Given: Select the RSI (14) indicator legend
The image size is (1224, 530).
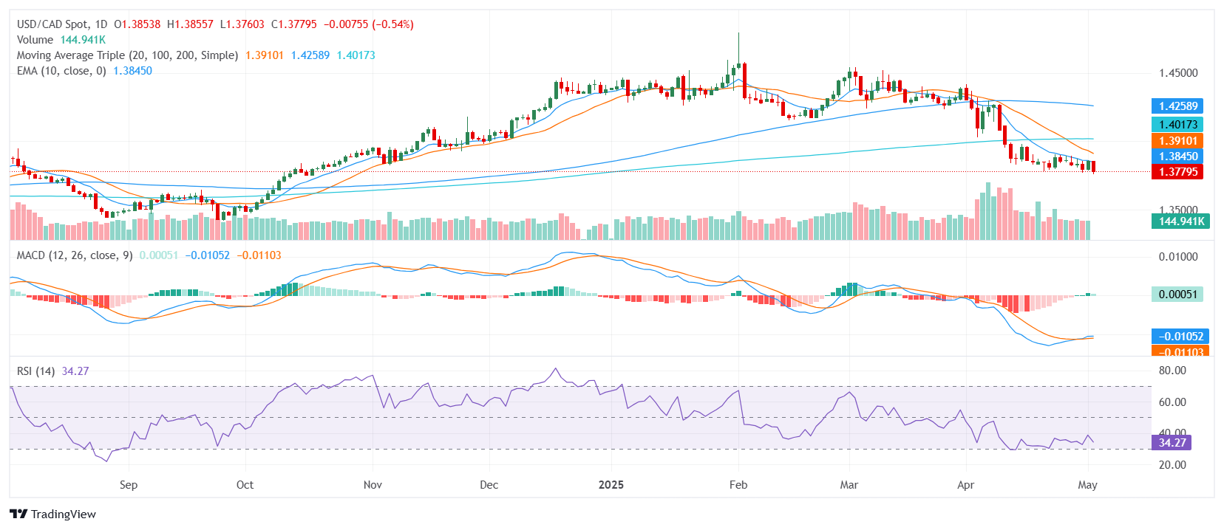Looking at the screenshot, I should coord(35,371).
